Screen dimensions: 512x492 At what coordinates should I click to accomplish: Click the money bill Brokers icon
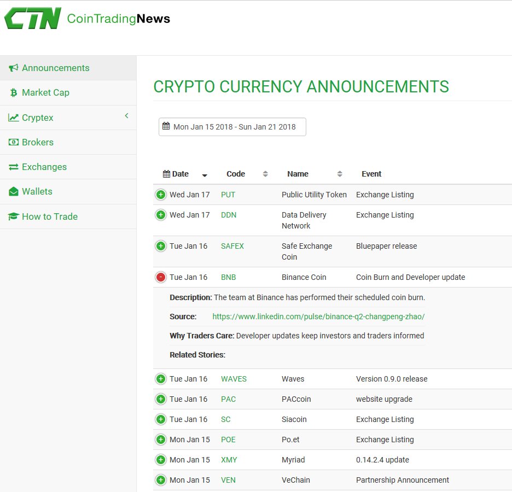(x=13, y=142)
